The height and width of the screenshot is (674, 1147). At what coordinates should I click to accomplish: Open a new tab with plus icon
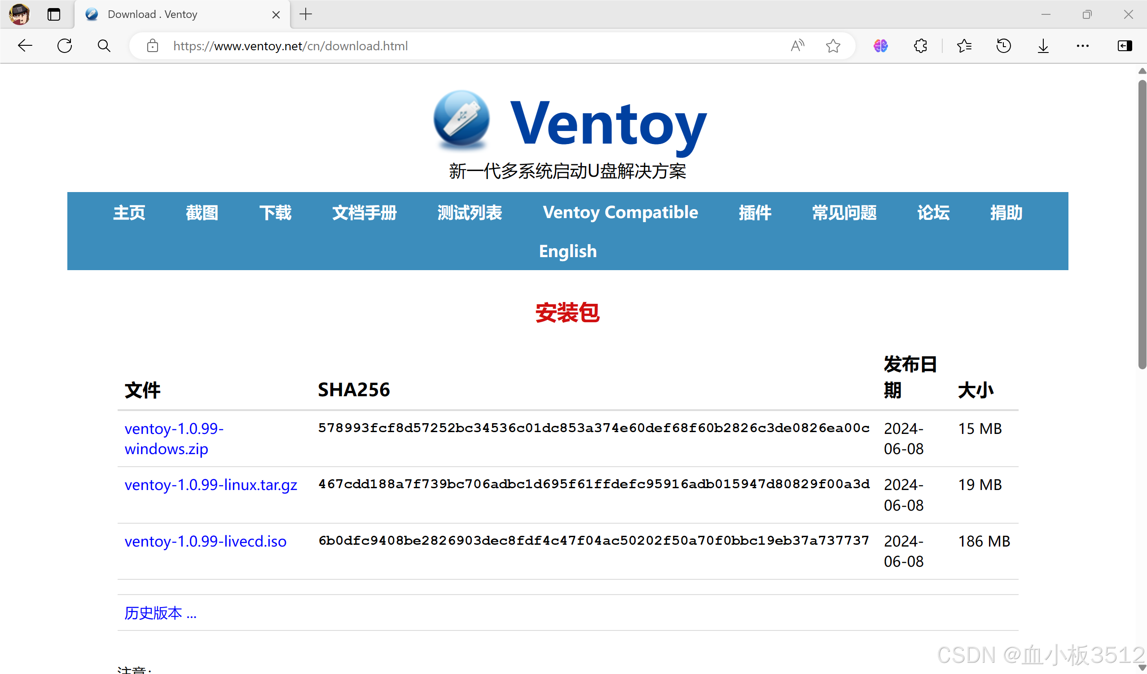[x=306, y=14]
